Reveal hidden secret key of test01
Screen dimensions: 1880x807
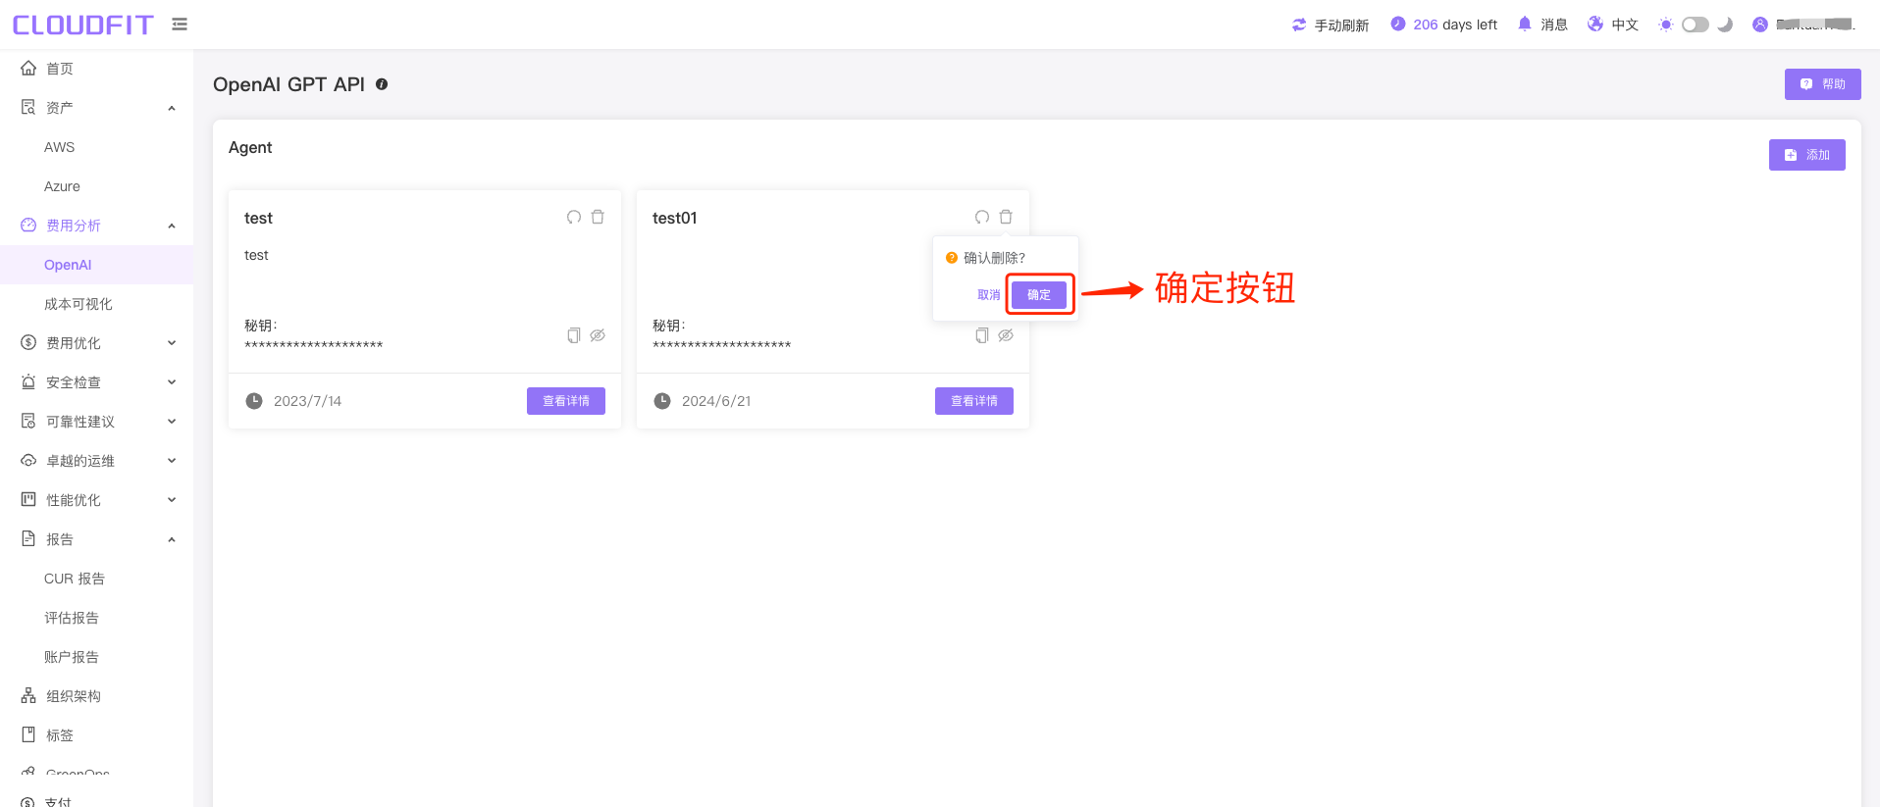click(1006, 335)
